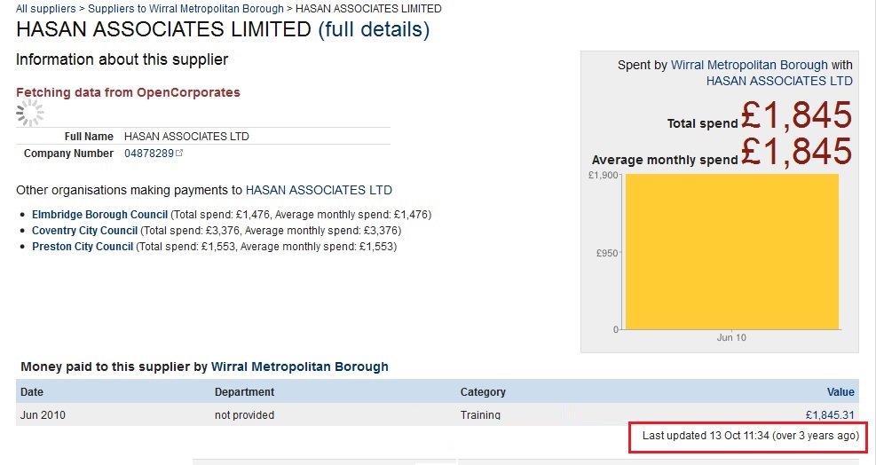This screenshot has width=876, height=465.
Task: Click company number 04878289 link
Action: coord(149,154)
